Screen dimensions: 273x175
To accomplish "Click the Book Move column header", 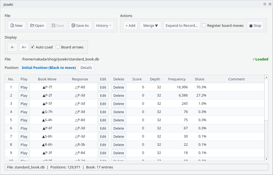I will (47, 79).
